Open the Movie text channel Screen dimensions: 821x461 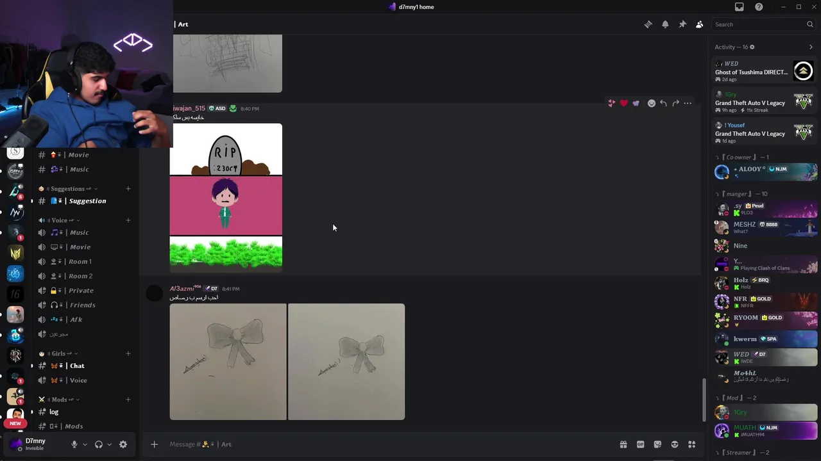pyautogui.click(x=84, y=155)
